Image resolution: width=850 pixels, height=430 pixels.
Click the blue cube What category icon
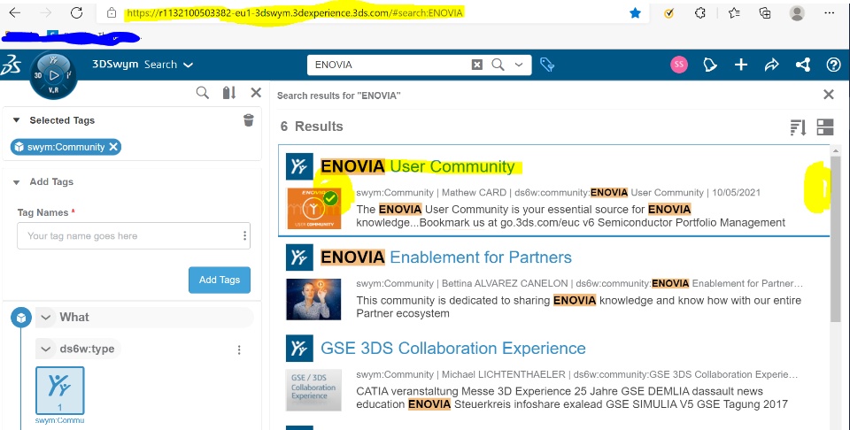point(21,318)
